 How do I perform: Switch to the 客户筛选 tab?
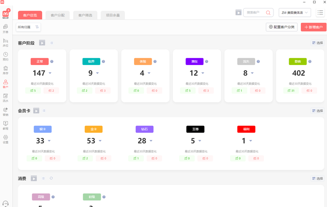85,15
